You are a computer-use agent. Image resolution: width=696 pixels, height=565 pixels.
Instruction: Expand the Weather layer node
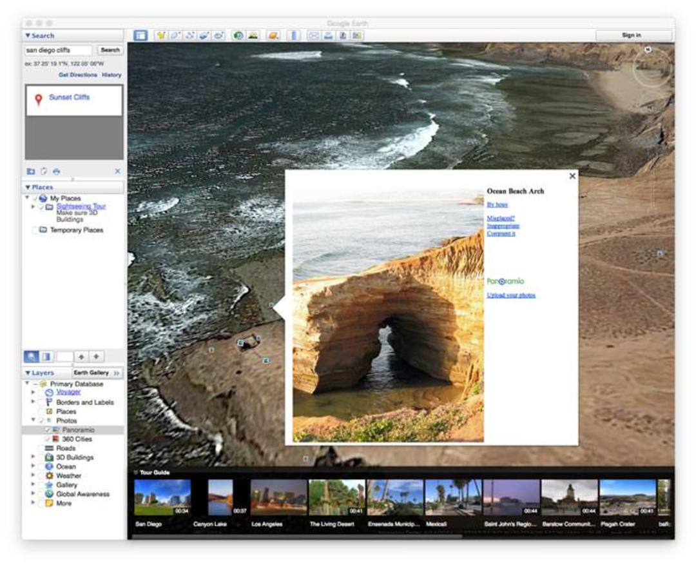pyautogui.click(x=33, y=475)
